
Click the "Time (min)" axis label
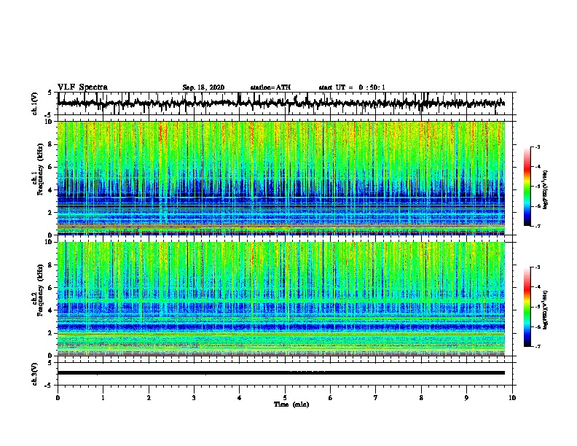(x=291, y=404)
